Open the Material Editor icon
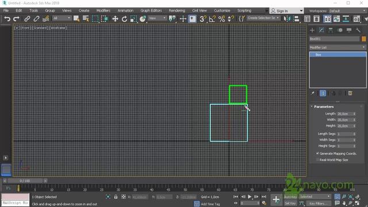Screen dimensions: 368x207 [356, 19]
